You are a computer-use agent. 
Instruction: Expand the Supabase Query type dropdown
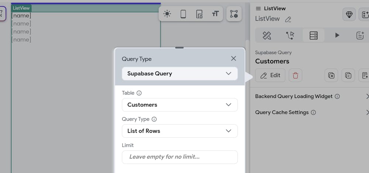click(x=180, y=74)
